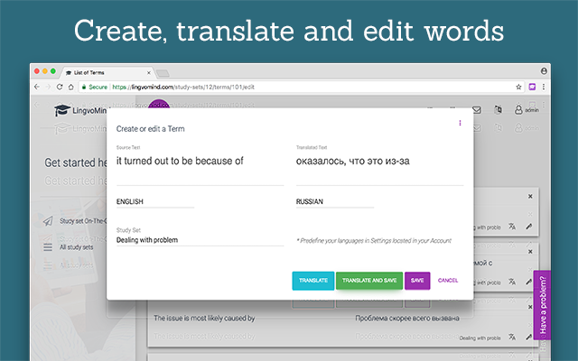Click the green TRANSLATE AND SAVE button

tap(369, 281)
